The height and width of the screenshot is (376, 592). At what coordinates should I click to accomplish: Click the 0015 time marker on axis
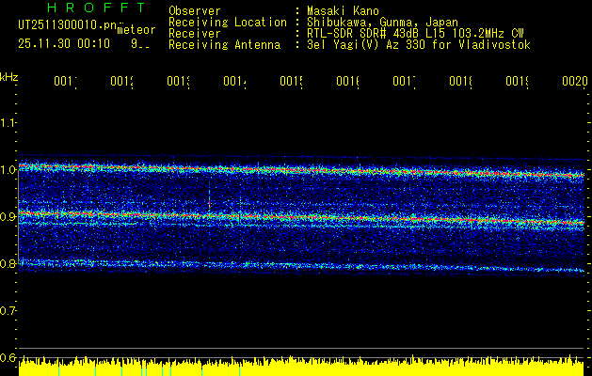point(291,83)
